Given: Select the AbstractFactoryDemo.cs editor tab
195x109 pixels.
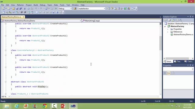Looking at the screenshot, I should (x=11, y=17).
